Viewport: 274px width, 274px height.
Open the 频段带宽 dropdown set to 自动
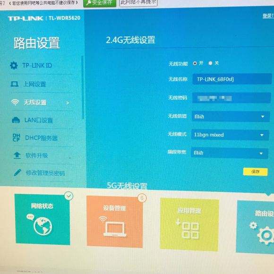(x=230, y=153)
